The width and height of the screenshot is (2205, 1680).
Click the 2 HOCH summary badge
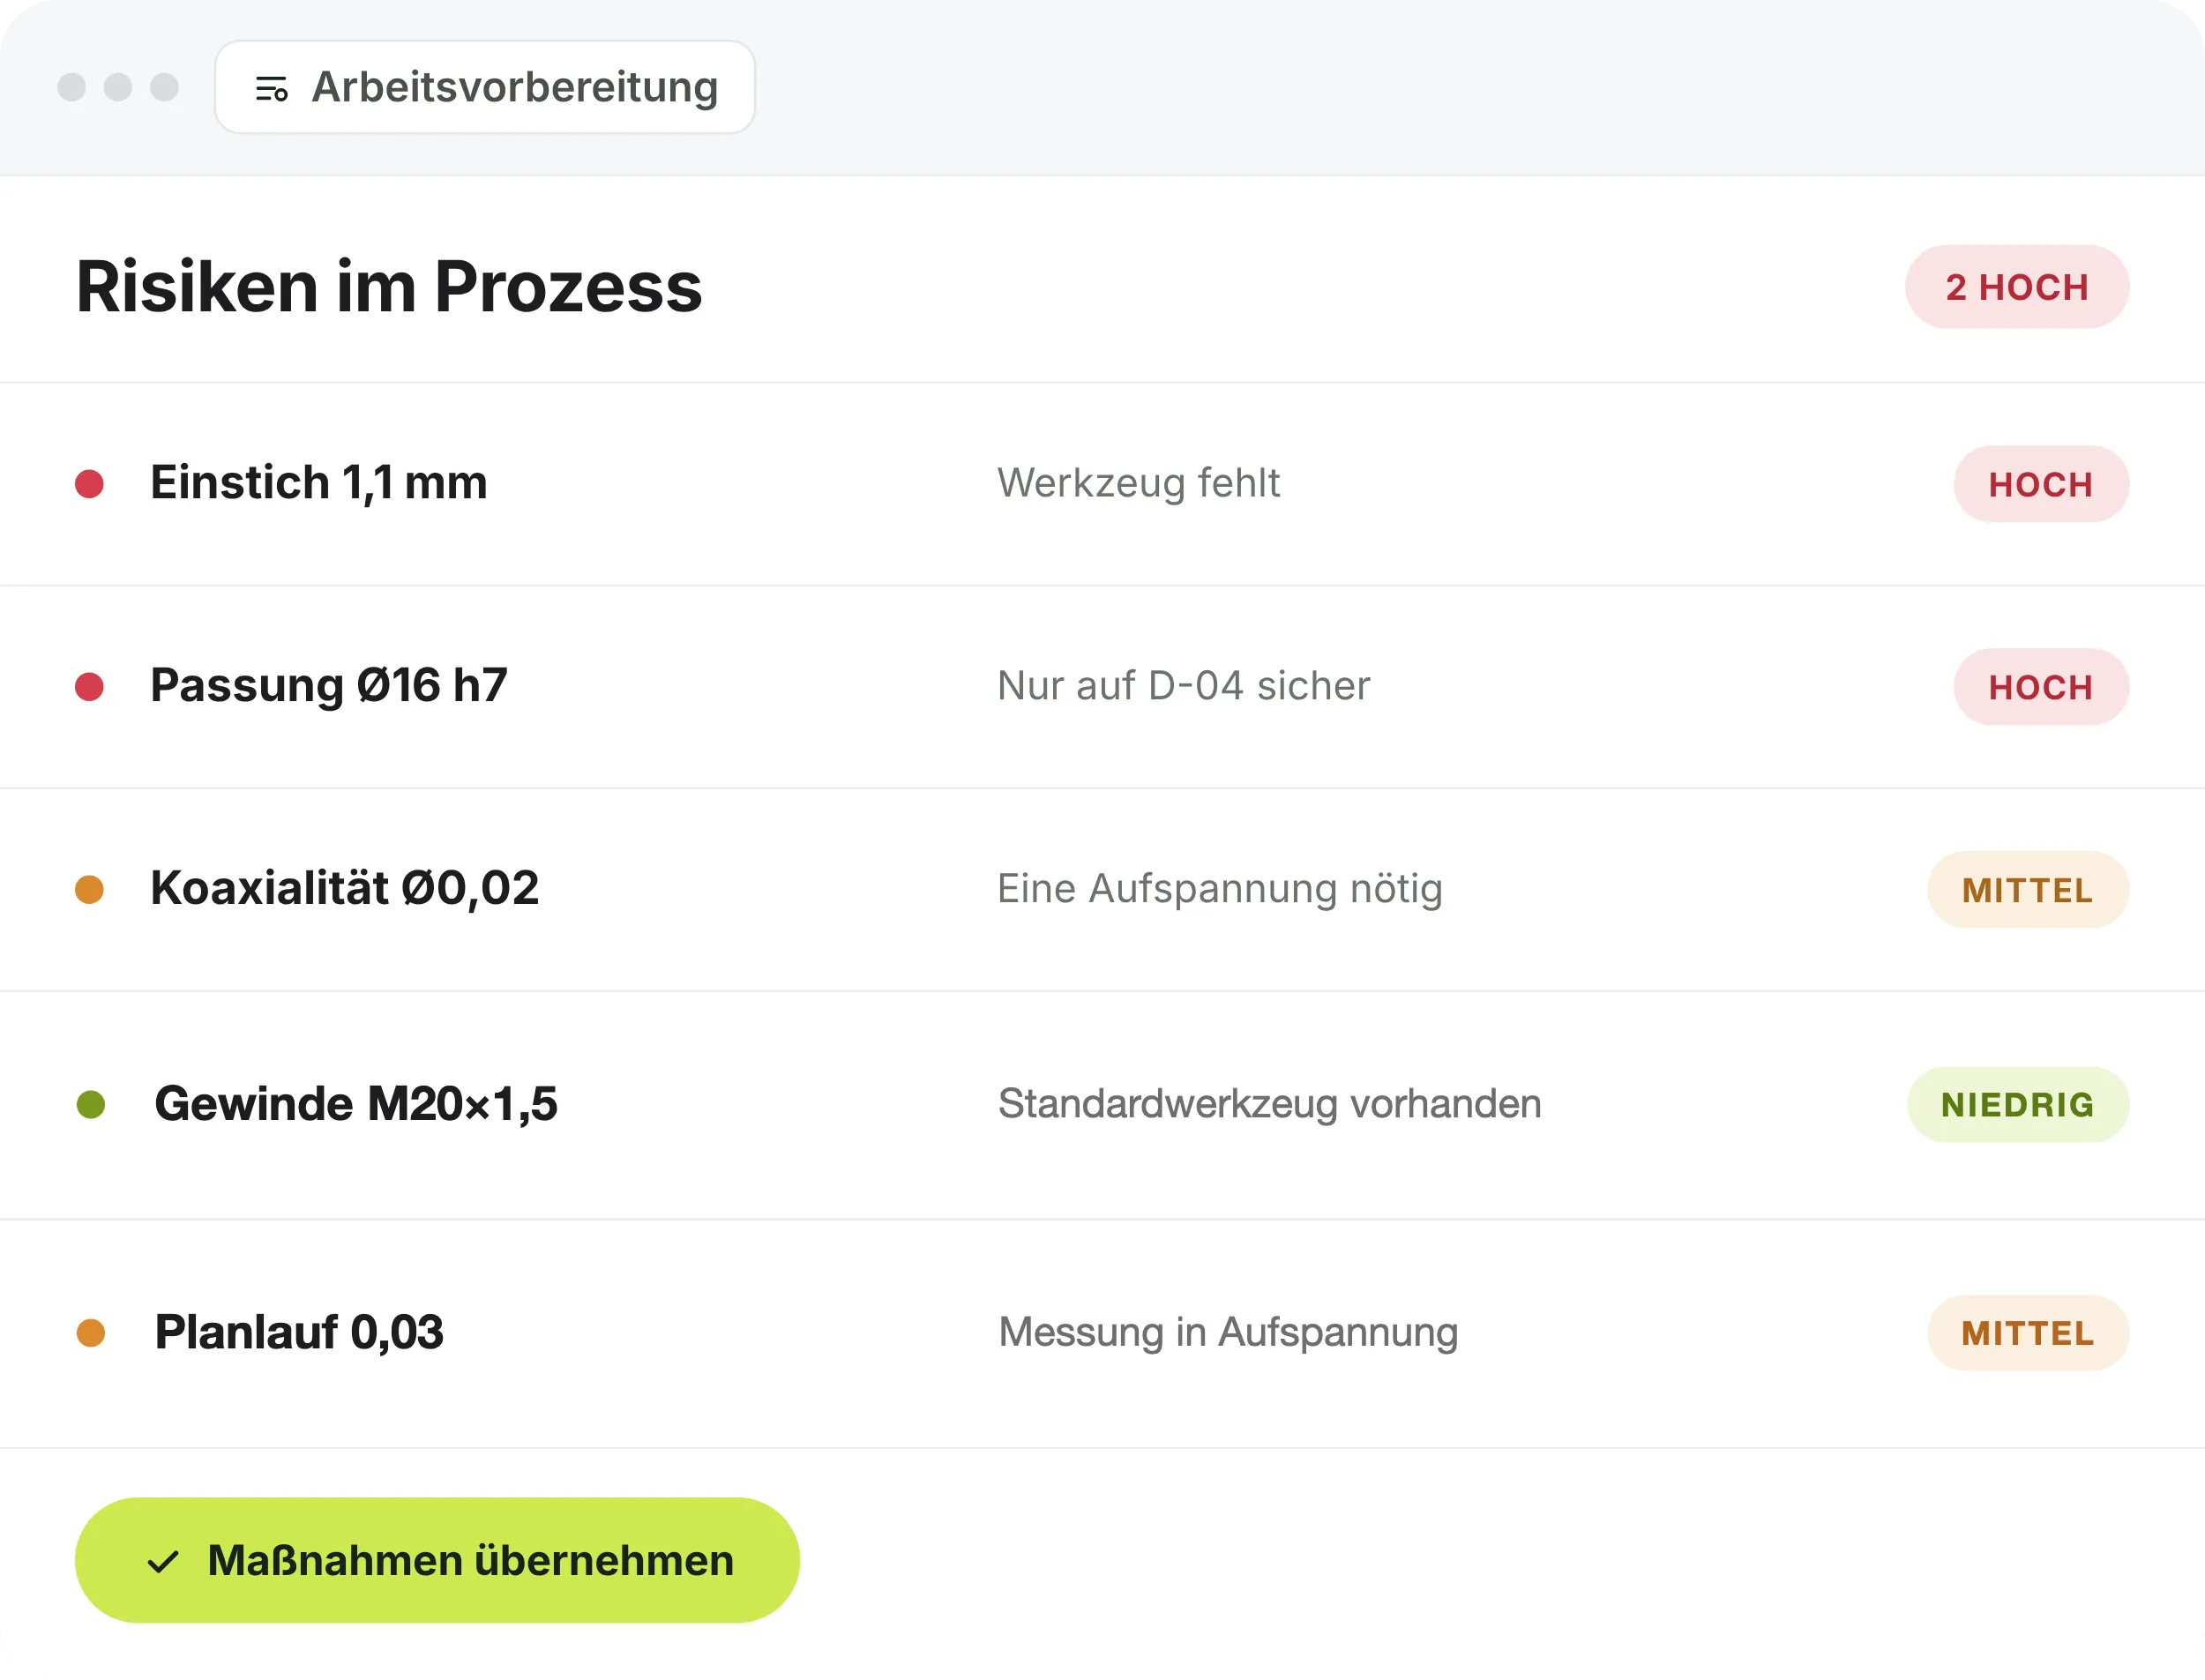2017,287
